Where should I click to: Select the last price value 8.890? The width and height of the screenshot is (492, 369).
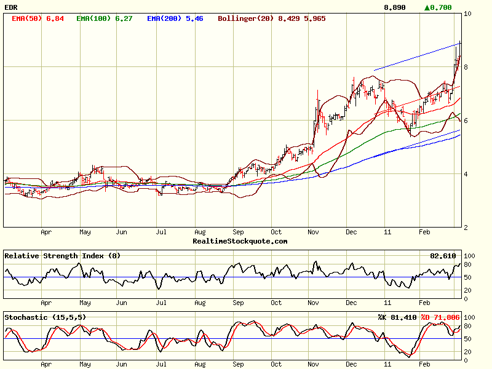(x=395, y=7)
